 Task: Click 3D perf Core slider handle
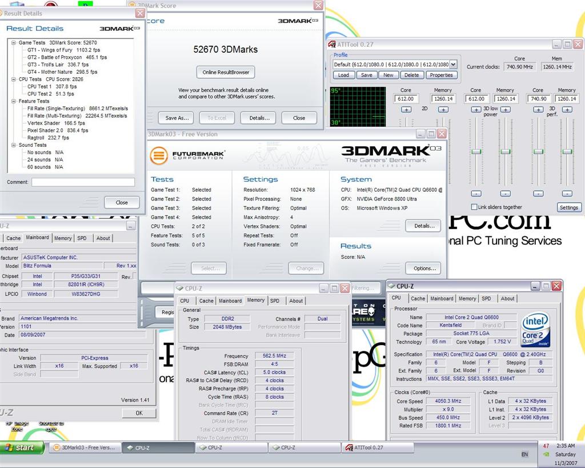point(538,151)
